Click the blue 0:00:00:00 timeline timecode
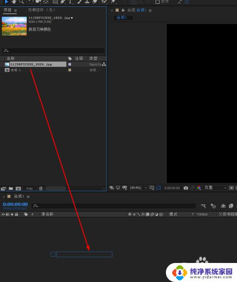 point(15,204)
